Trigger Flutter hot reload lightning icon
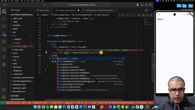 139,15
